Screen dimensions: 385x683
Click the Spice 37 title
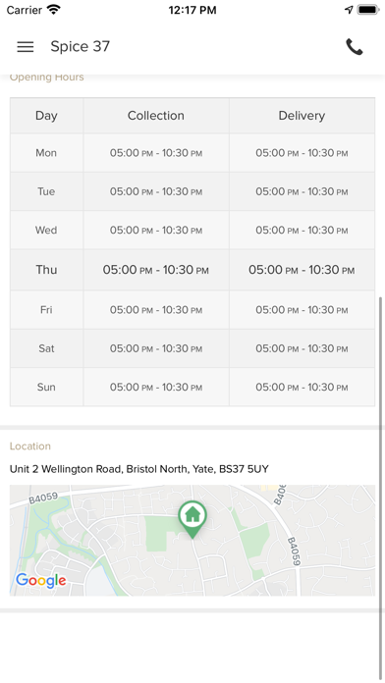pyautogui.click(x=81, y=46)
